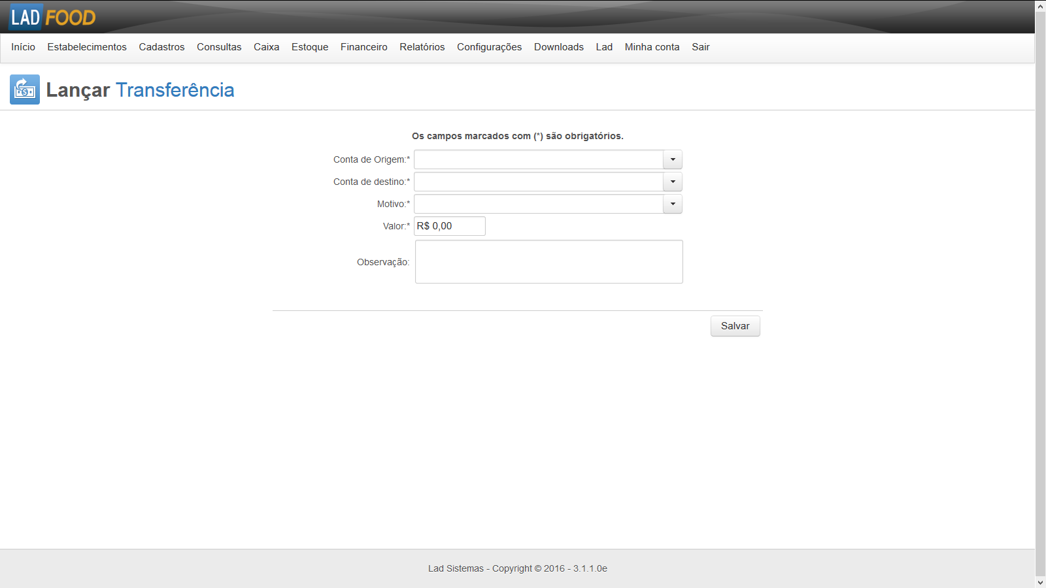Focus the Conta de destino combo field
Viewport: 1046px width, 588px height.
point(539,182)
